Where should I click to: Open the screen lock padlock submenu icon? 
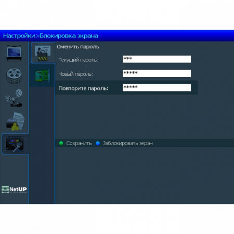pos(43,53)
